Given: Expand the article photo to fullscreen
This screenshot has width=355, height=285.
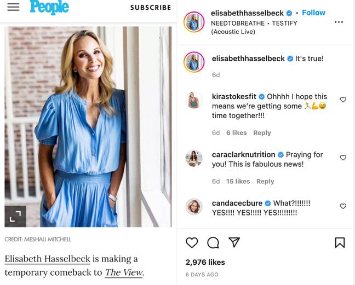Looking at the screenshot, I should click(15, 216).
